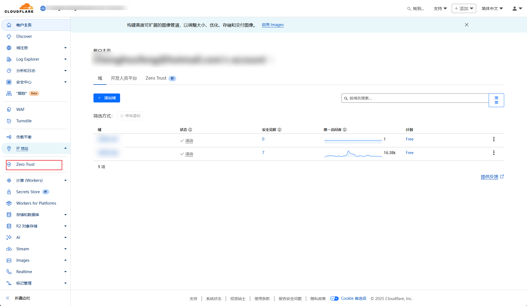Click the WAF shield icon

9,110
